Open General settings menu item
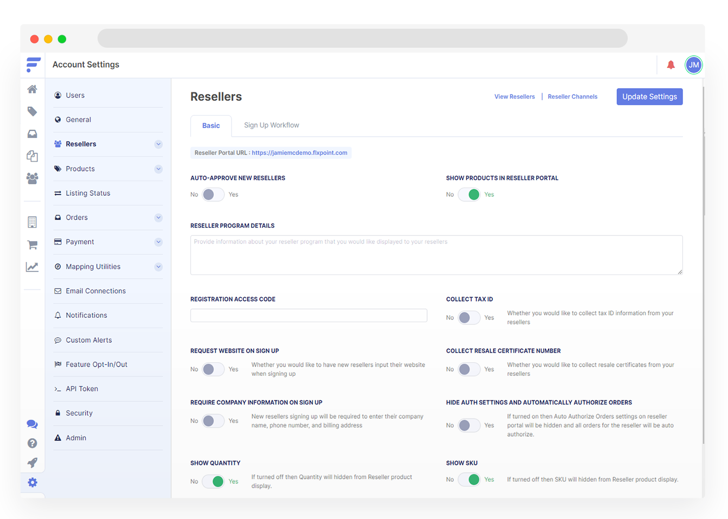Viewport: 728px width, 519px height. click(108, 120)
